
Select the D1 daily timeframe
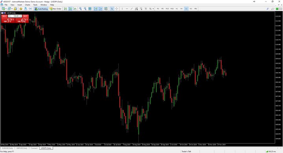coord(186,9)
